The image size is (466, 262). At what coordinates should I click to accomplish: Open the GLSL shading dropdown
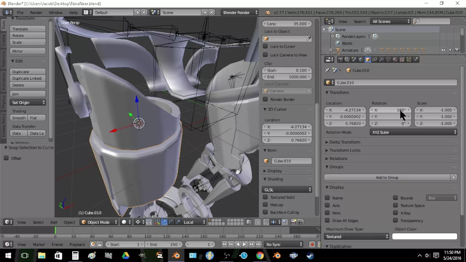coord(287,190)
